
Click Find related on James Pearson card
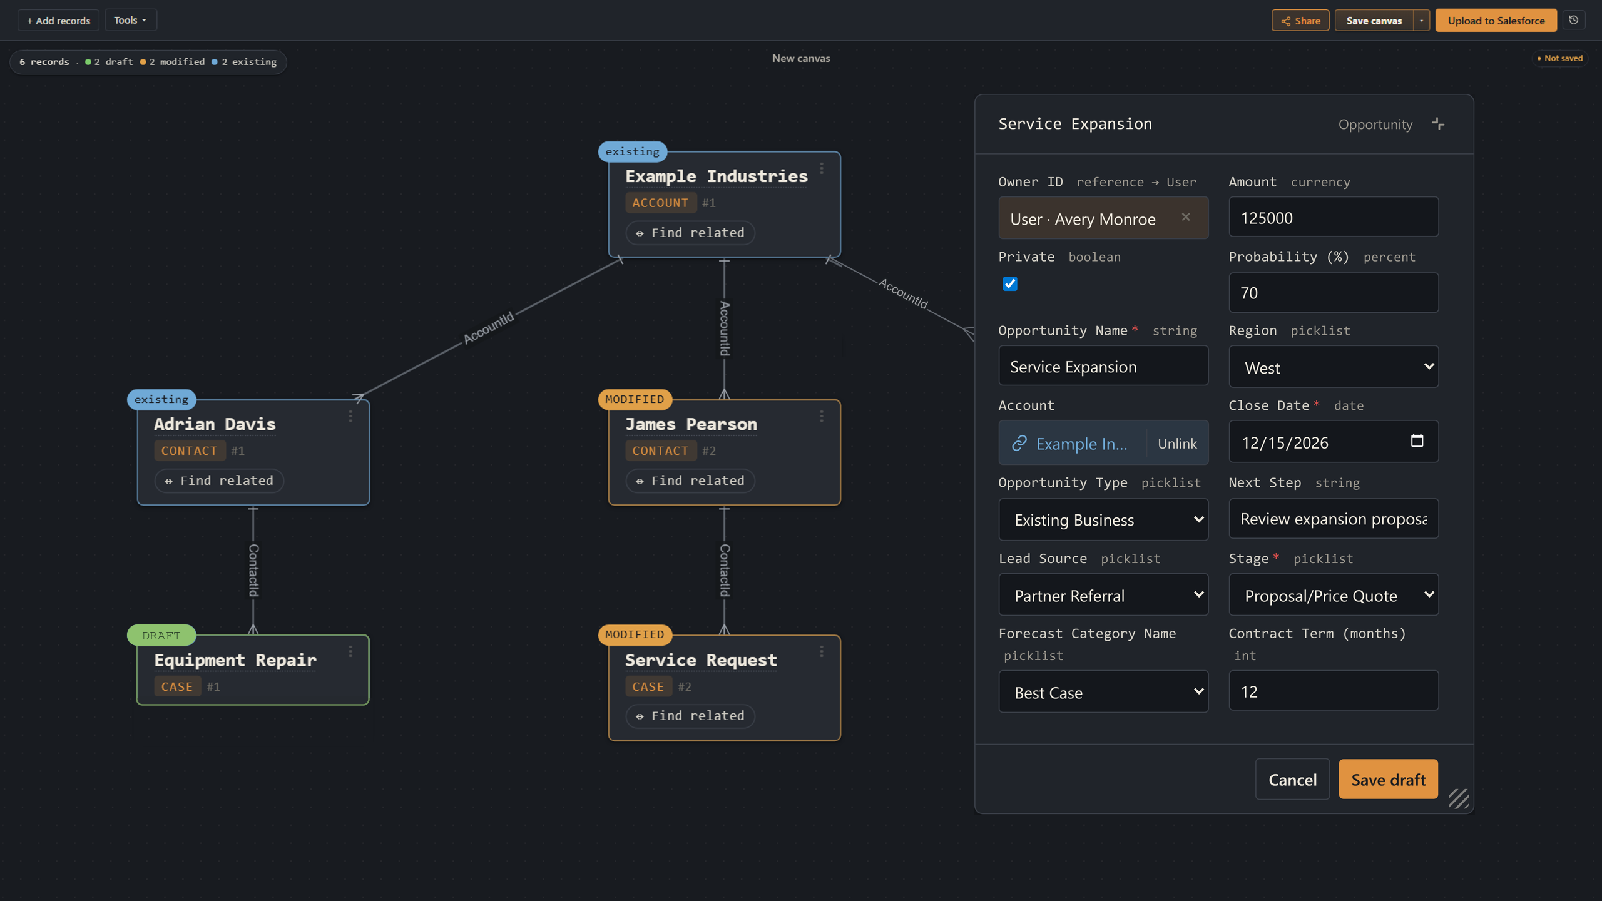tap(690, 481)
